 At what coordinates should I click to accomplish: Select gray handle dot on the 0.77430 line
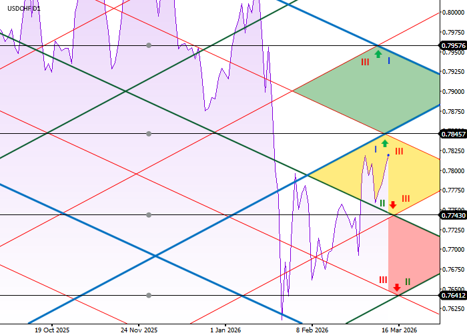pyautogui.click(x=149, y=215)
